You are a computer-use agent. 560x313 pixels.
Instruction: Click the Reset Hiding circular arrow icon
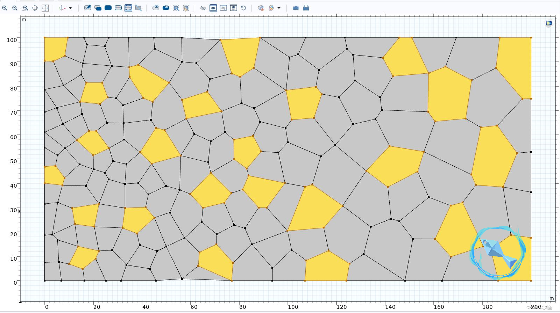(243, 8)
